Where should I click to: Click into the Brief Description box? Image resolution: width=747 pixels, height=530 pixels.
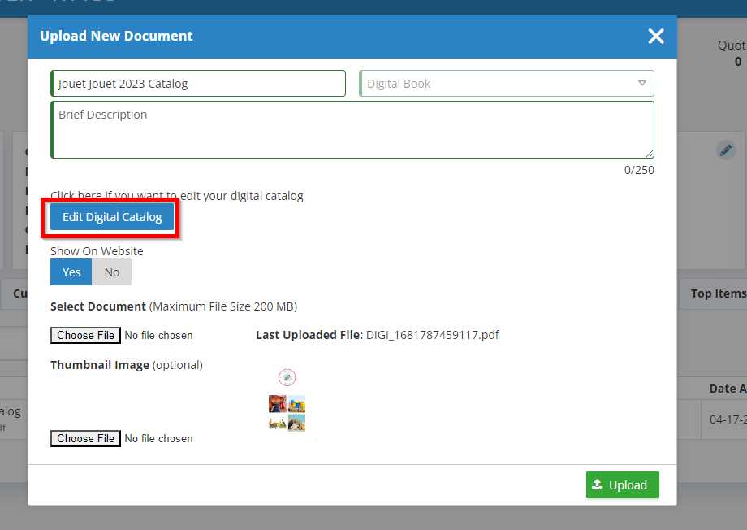(352, 130)
